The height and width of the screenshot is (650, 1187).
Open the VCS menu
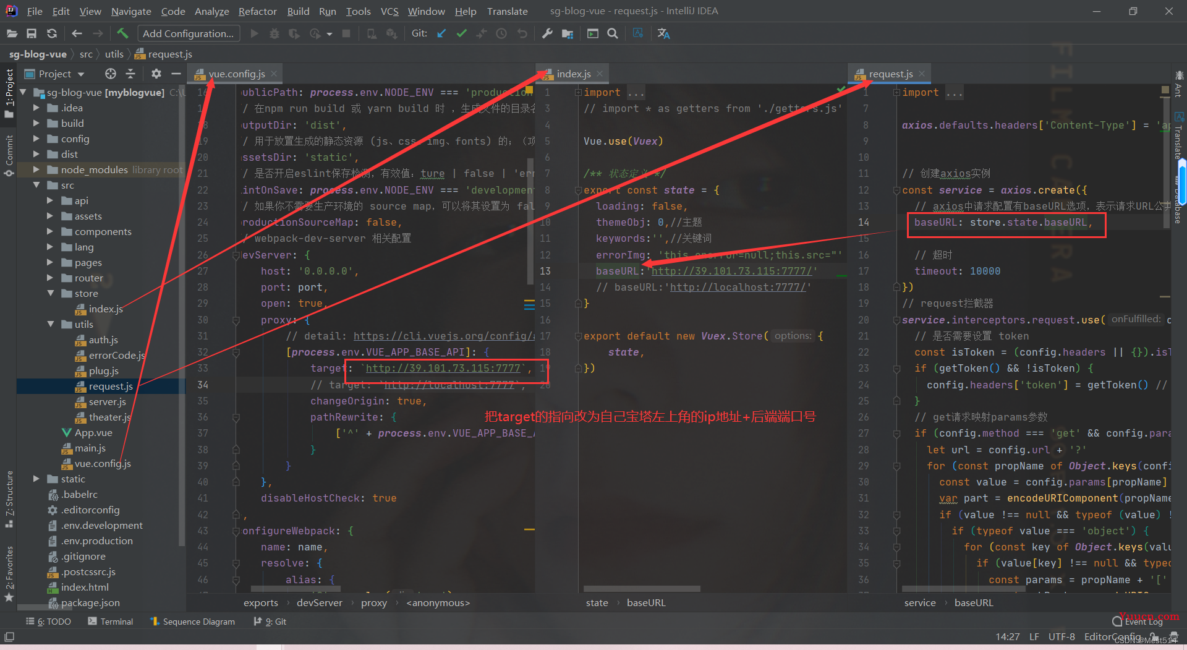tap(389, 11)
